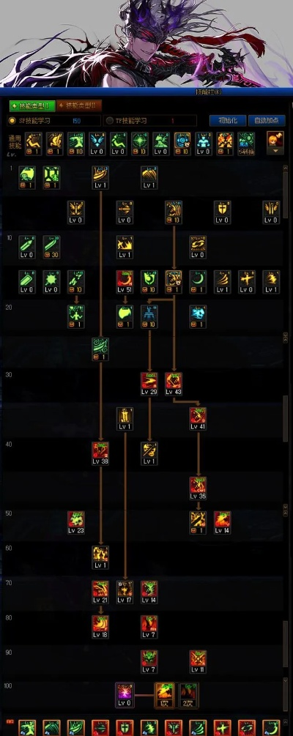Select the 2次 awakening skill icon
This screenshot has height=736, width=293.
coord(189,695)
